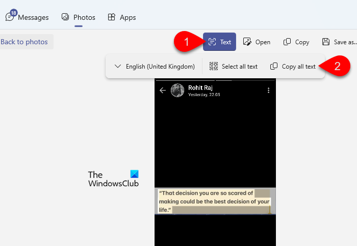Viewport: 357px width, 246px height.
Task: Copy the photo using Copy button
Action: pos(296,42)
